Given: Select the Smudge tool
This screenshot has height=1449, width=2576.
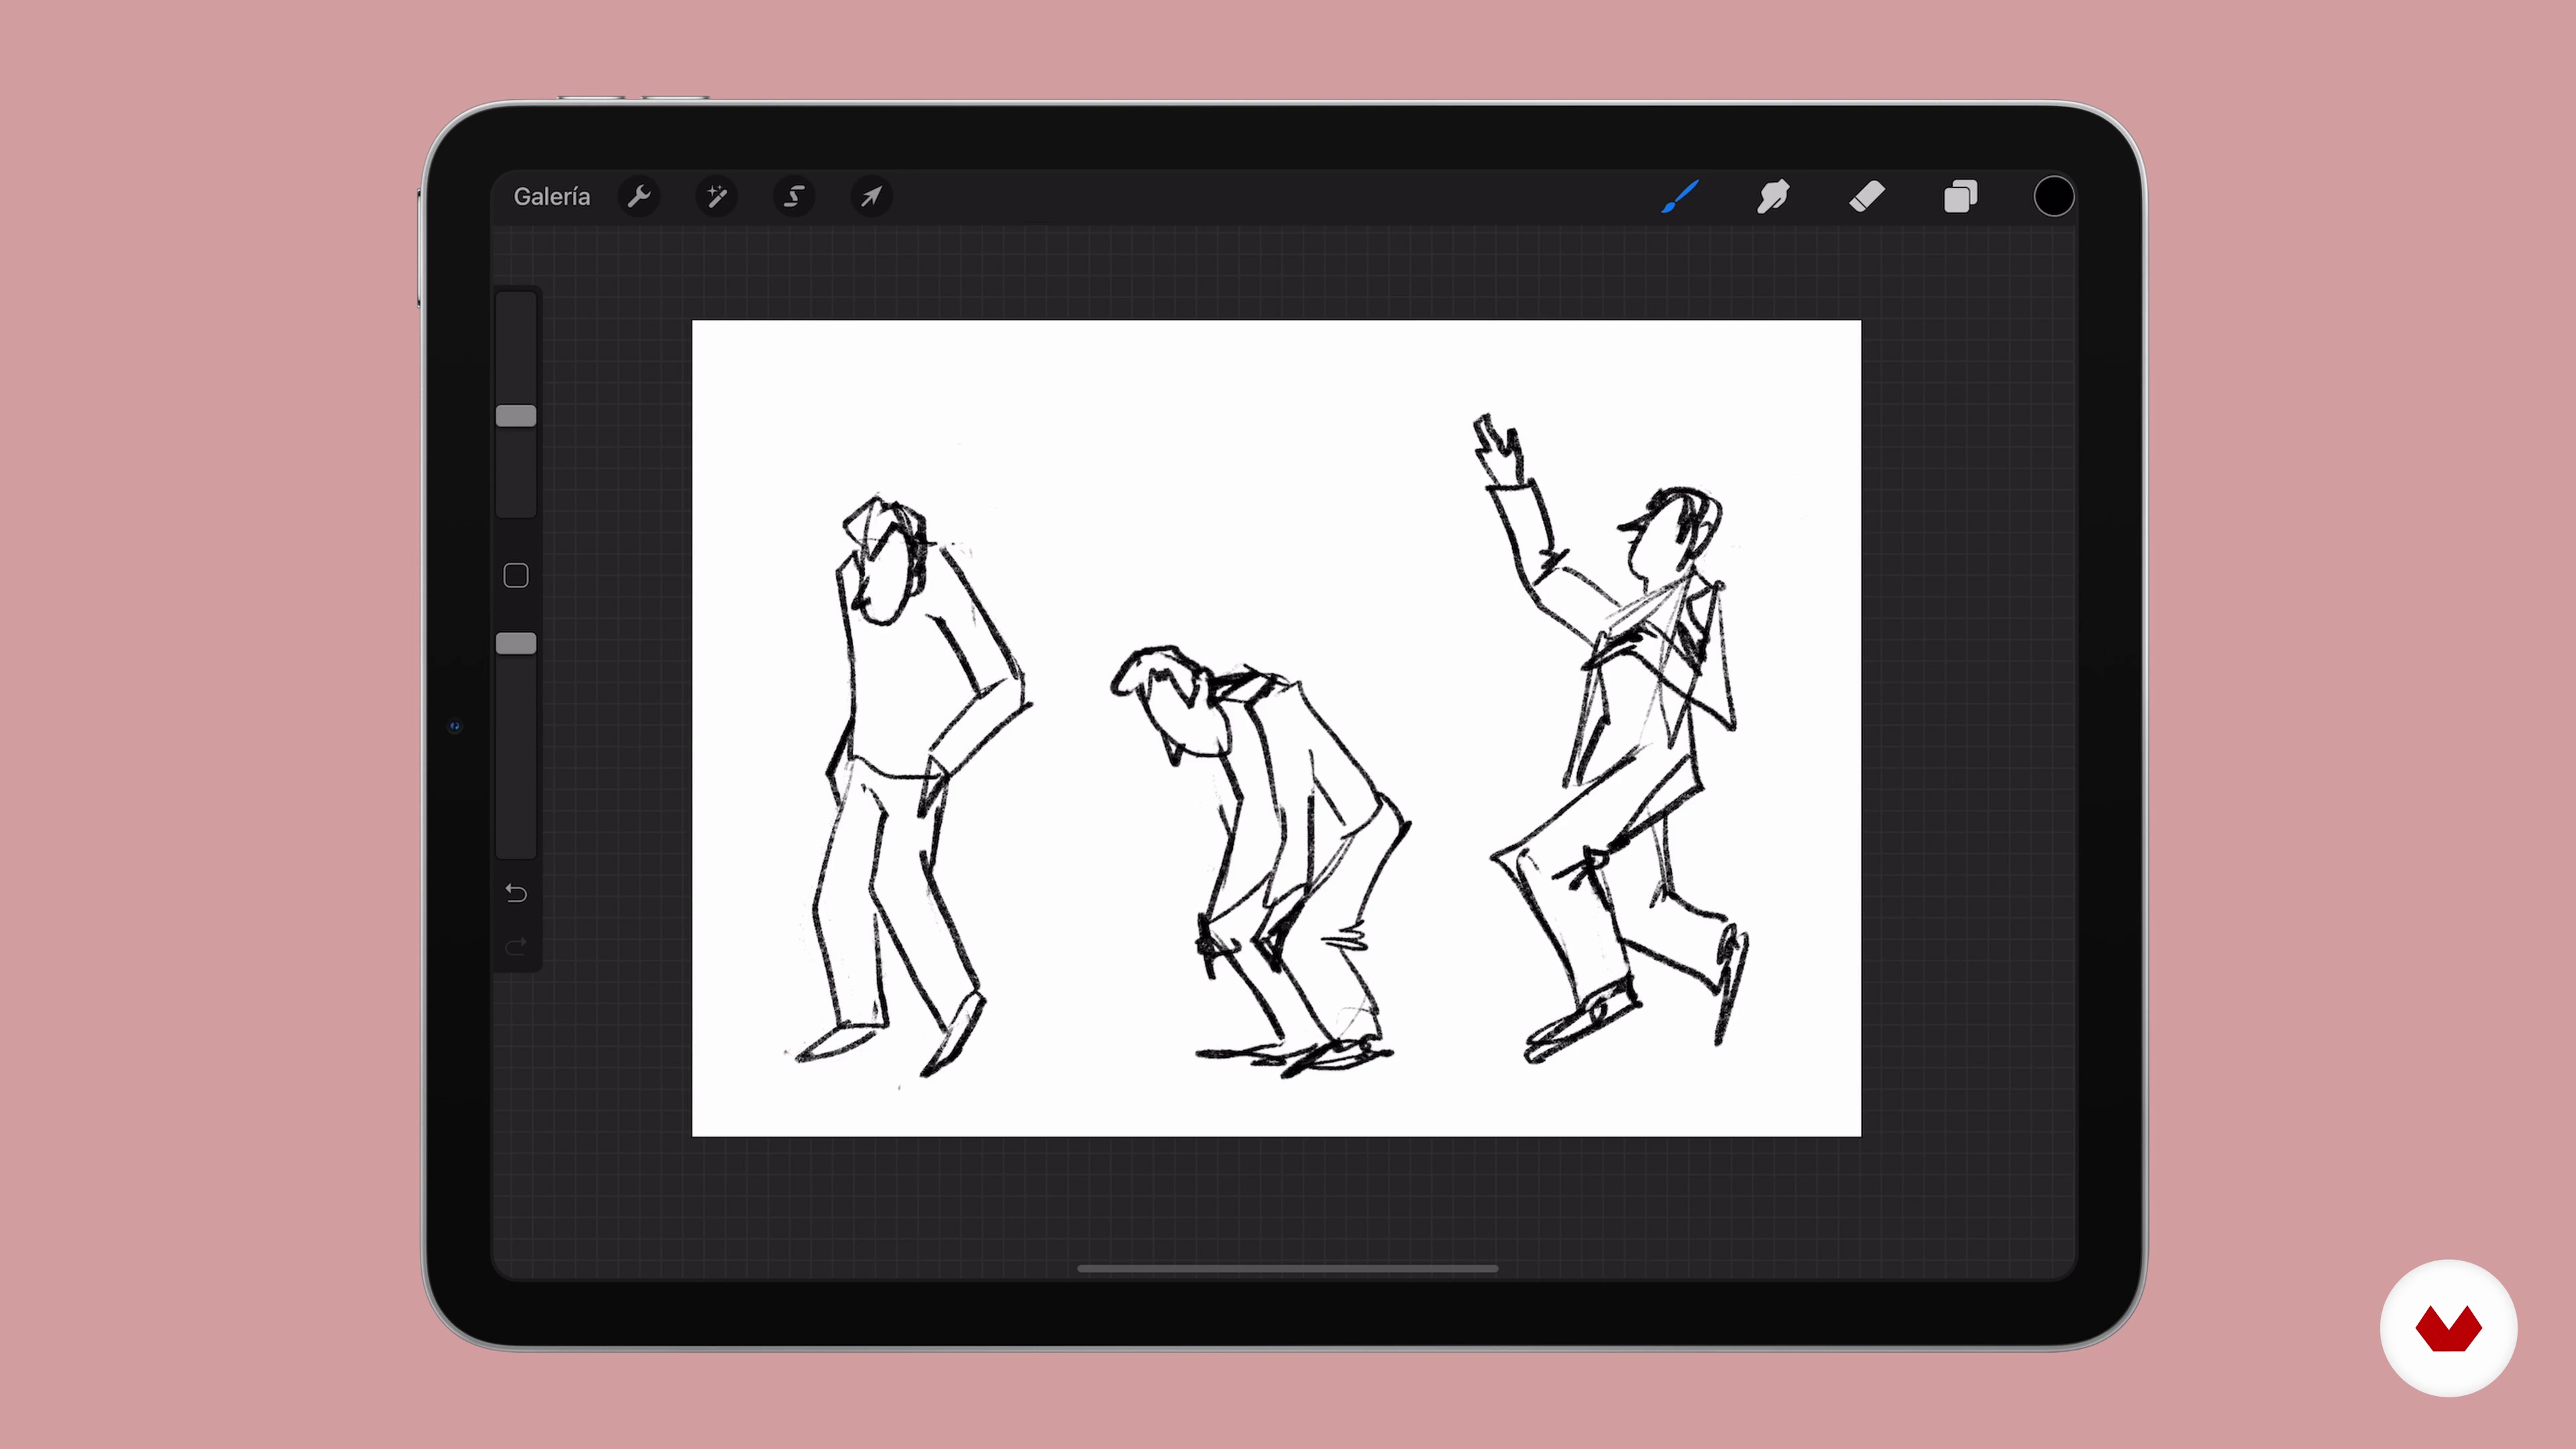Looking at the screenshot, I should 1773,197.
